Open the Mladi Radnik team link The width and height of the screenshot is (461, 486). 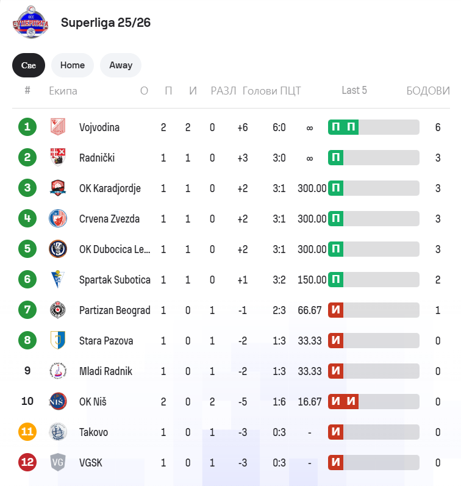(105, 371)
